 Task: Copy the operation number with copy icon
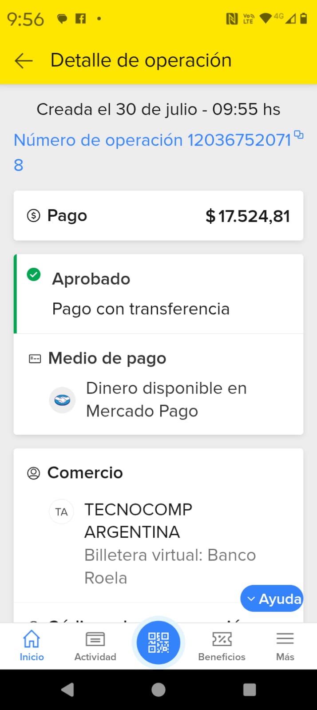299,135
